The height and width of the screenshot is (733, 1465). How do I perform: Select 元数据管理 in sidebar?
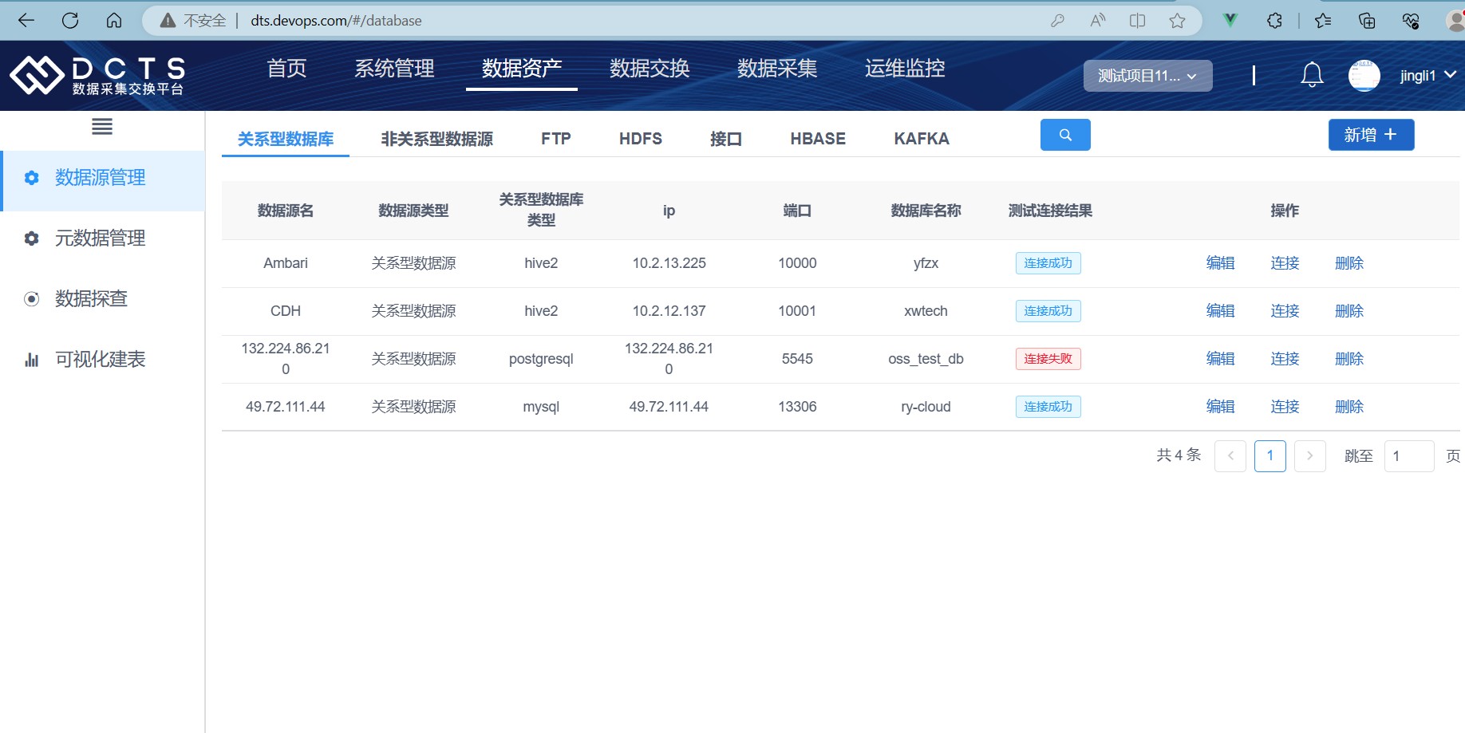click(x=101, y=238)
